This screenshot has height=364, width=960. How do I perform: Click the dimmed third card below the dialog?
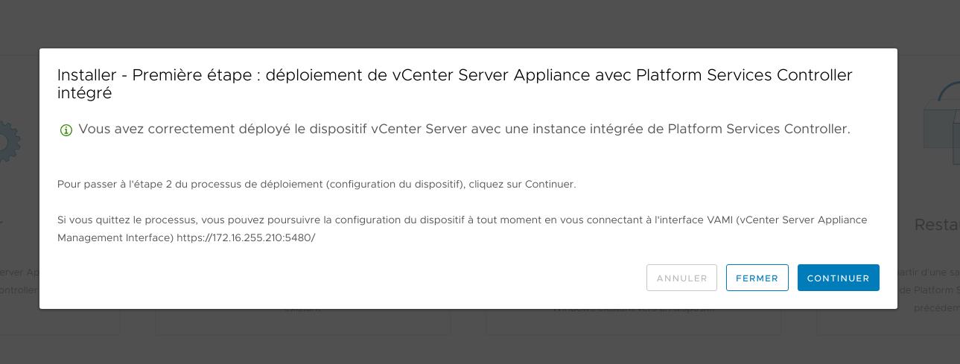coord(633,322)
